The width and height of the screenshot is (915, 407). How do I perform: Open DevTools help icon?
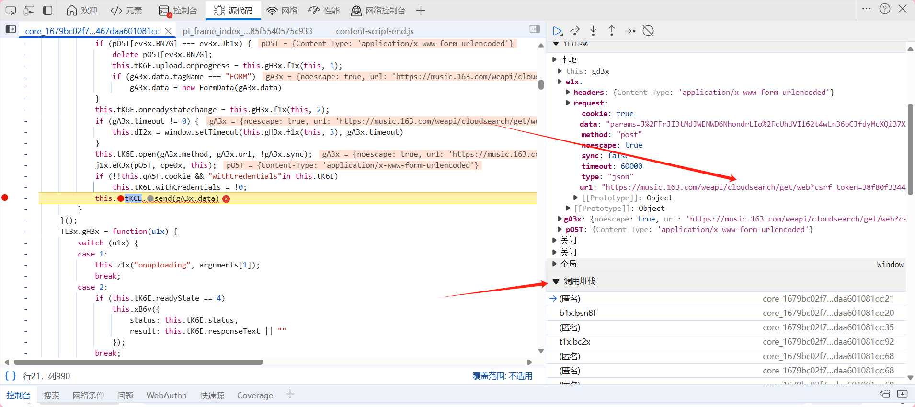pos(885,9)
